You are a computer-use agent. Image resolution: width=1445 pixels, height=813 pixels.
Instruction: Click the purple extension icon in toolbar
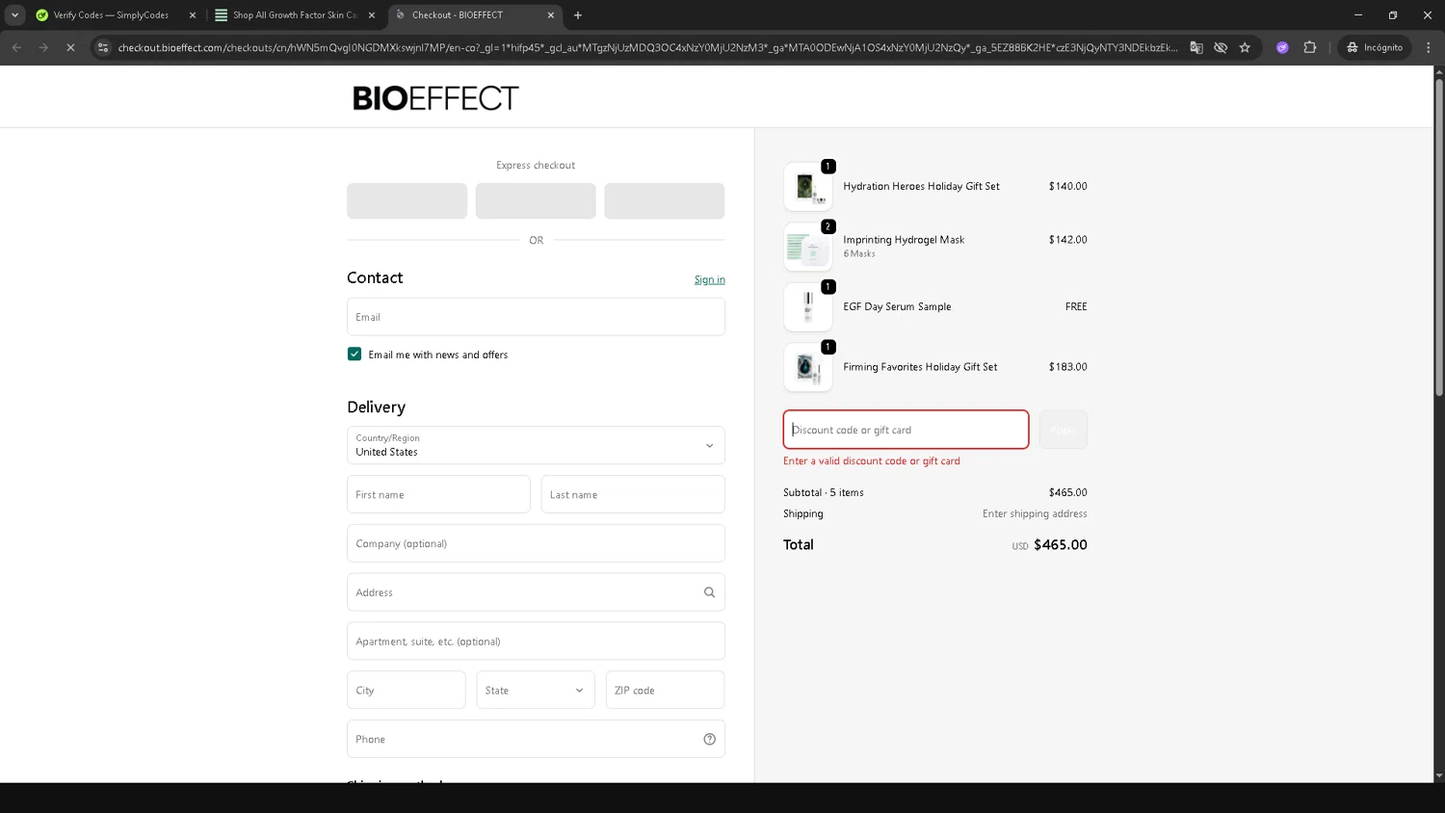(1282, 47)
